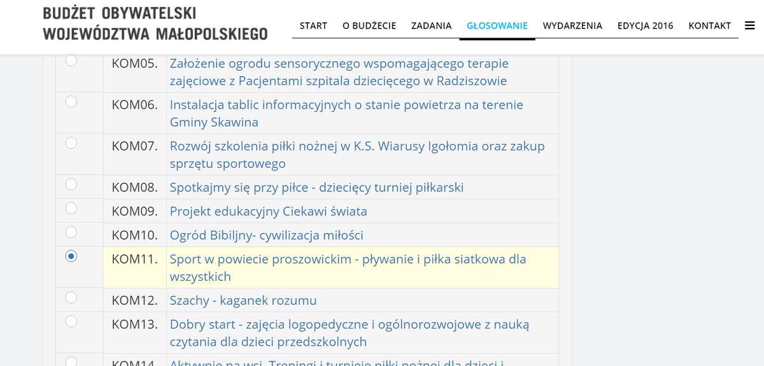764x366 pixels.
Task: Click the KOM09. code cell
Action: [134, 211]
